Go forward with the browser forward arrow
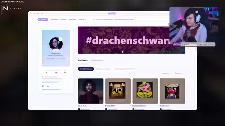 pos(38,13)
